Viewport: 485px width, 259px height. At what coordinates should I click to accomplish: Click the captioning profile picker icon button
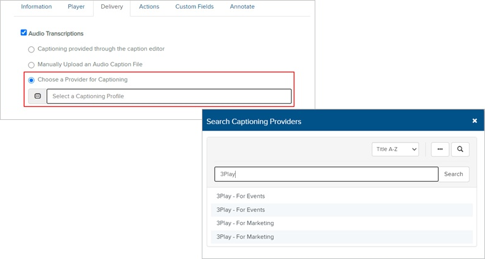pyautogui.click(x=37, y=96)
